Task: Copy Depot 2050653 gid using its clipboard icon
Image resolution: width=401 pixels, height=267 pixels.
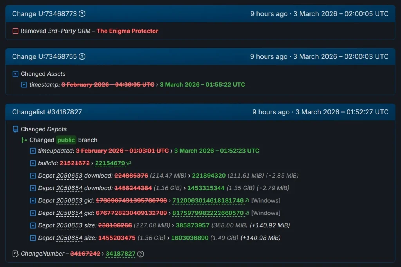Action: coord(247,201)
